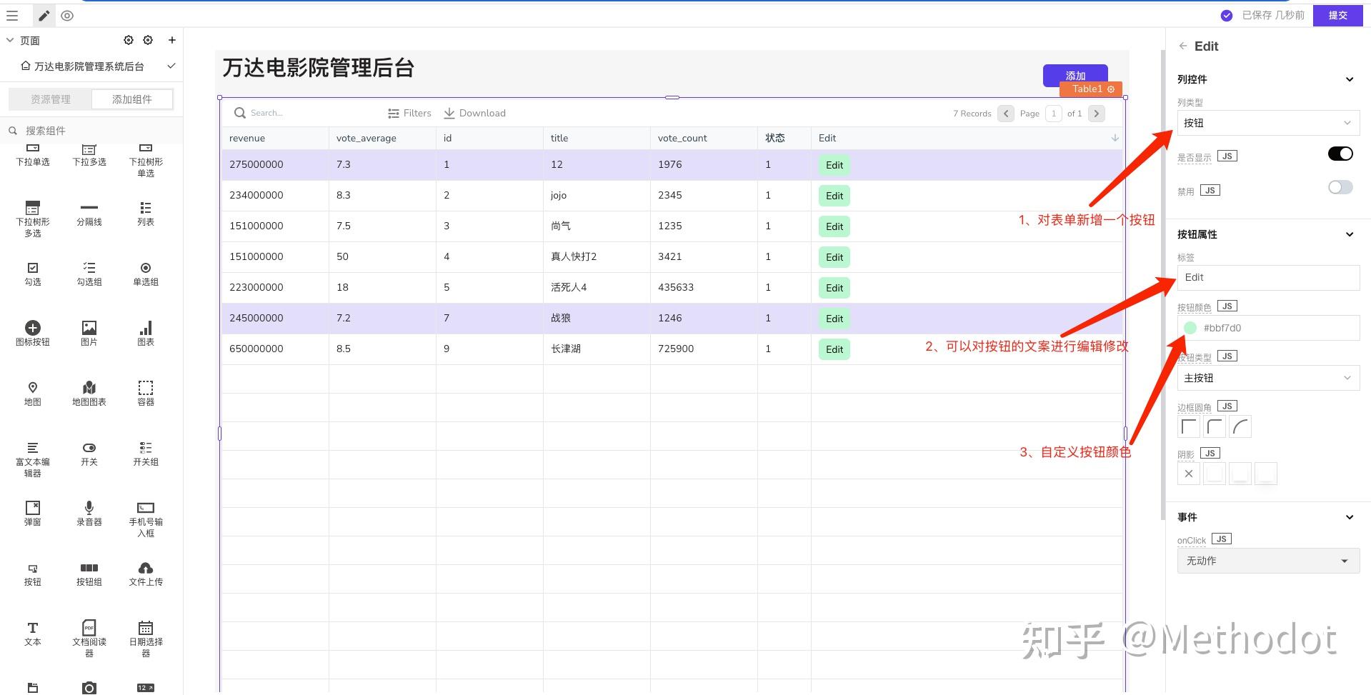Open the #bbf7d0 button color swatch
This screenshot has height=695, width=1371.
point(1190,328)
